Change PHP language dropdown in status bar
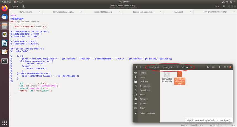237x127 pixels. point(184,125)
